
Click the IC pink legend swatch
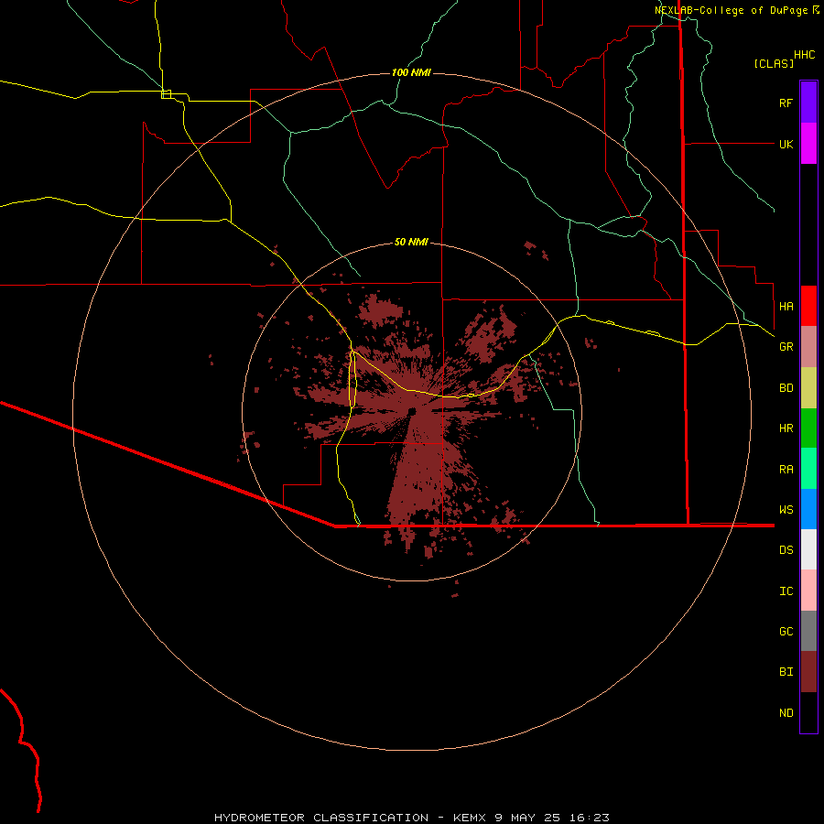[808, 591]
